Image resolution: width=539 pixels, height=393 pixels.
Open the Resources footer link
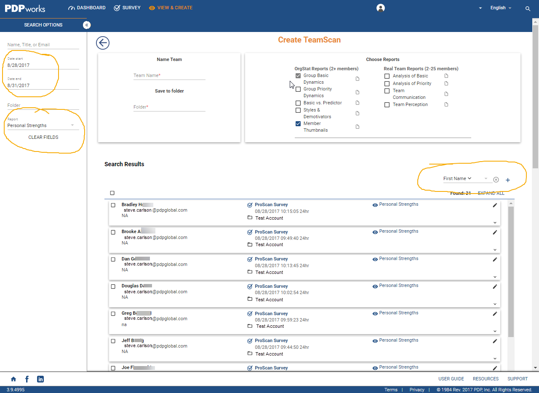tap(486, 379)
